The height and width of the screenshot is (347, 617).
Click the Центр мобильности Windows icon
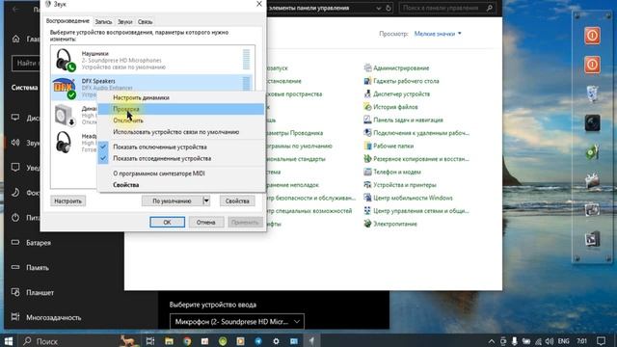(367, 198)
